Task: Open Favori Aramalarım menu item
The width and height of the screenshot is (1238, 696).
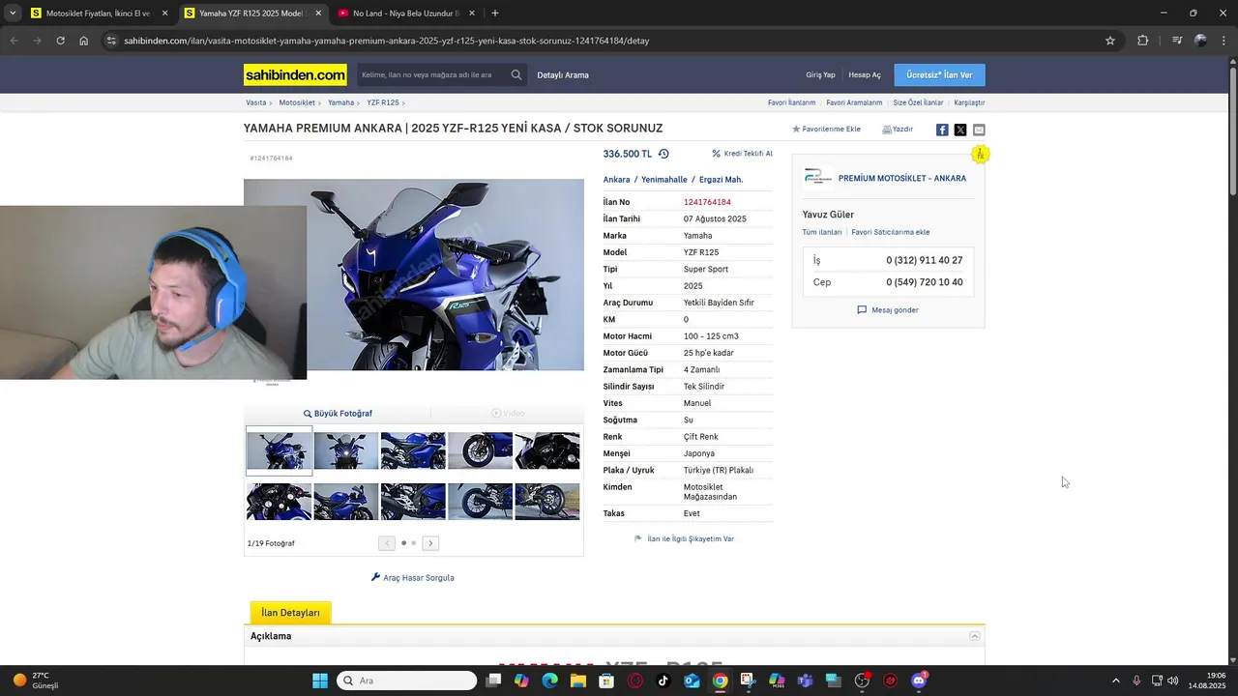Action: 854,102
